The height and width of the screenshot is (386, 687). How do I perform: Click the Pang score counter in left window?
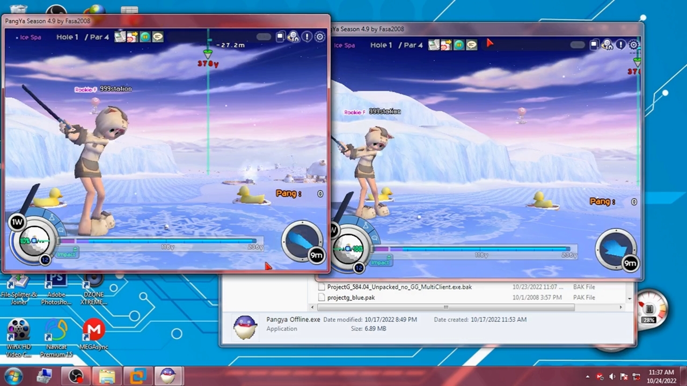(x=299, y=194)
